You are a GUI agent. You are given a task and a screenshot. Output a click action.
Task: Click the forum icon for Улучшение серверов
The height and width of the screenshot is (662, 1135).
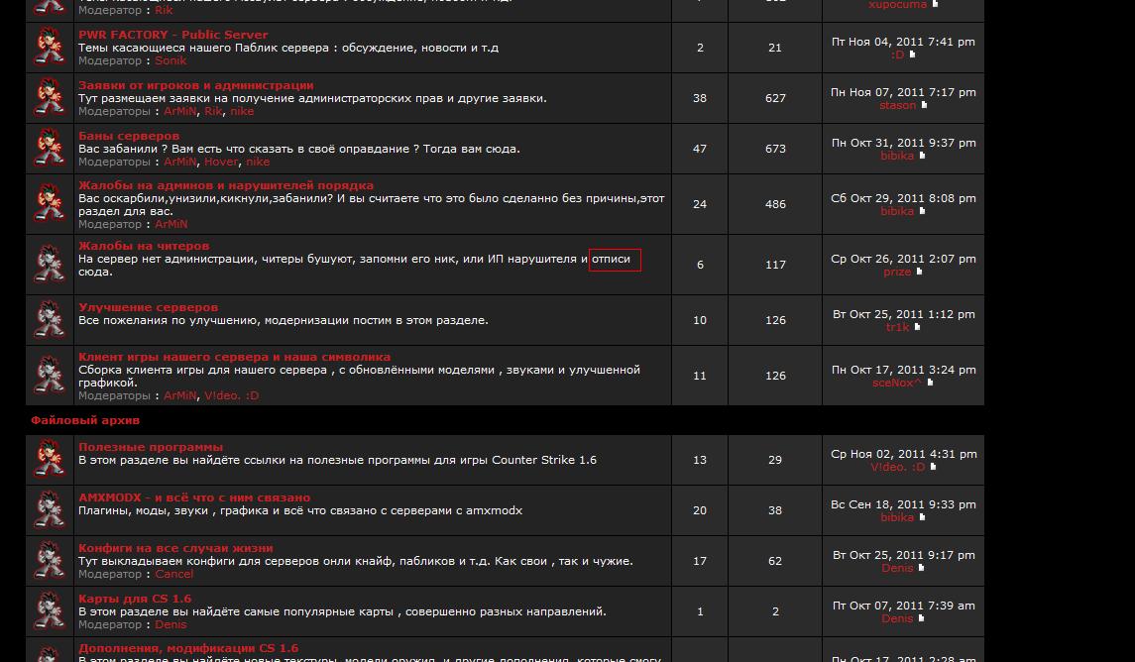[50, 319]
